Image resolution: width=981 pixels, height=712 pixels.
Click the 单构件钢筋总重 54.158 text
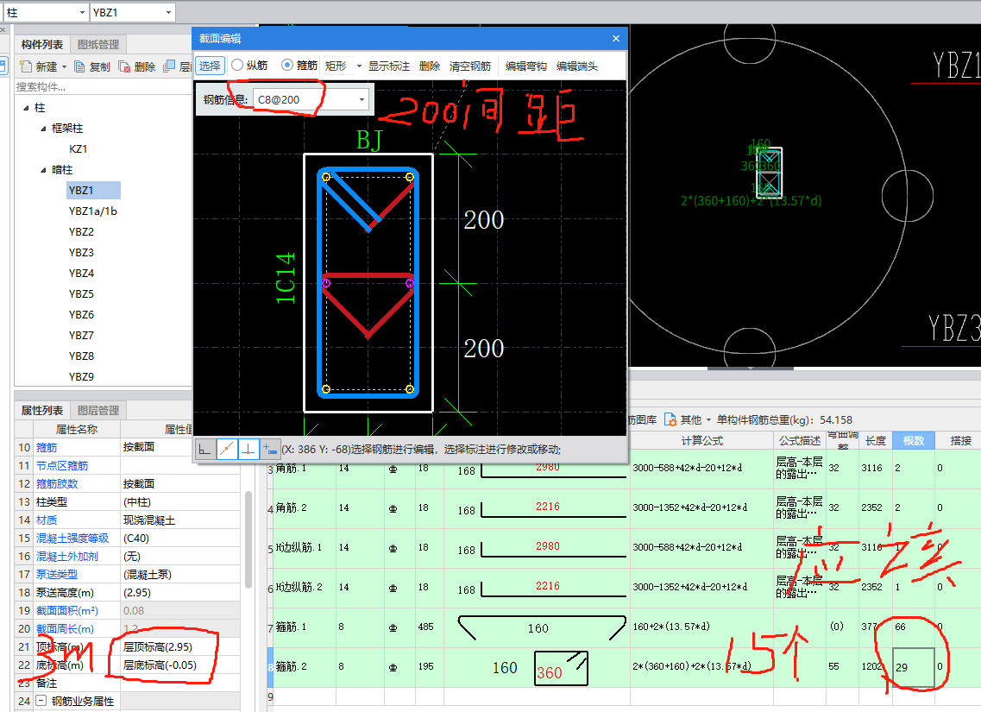click(x=784, y=419)
